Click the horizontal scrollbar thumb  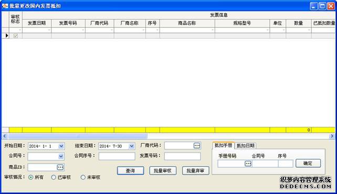(78, 136)
